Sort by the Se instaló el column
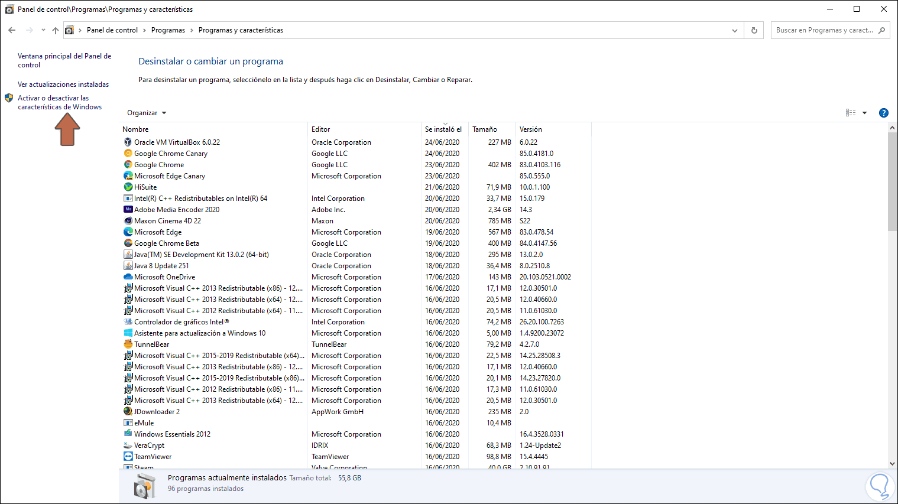This screenshot has height=504, width=898. (445, 129)
